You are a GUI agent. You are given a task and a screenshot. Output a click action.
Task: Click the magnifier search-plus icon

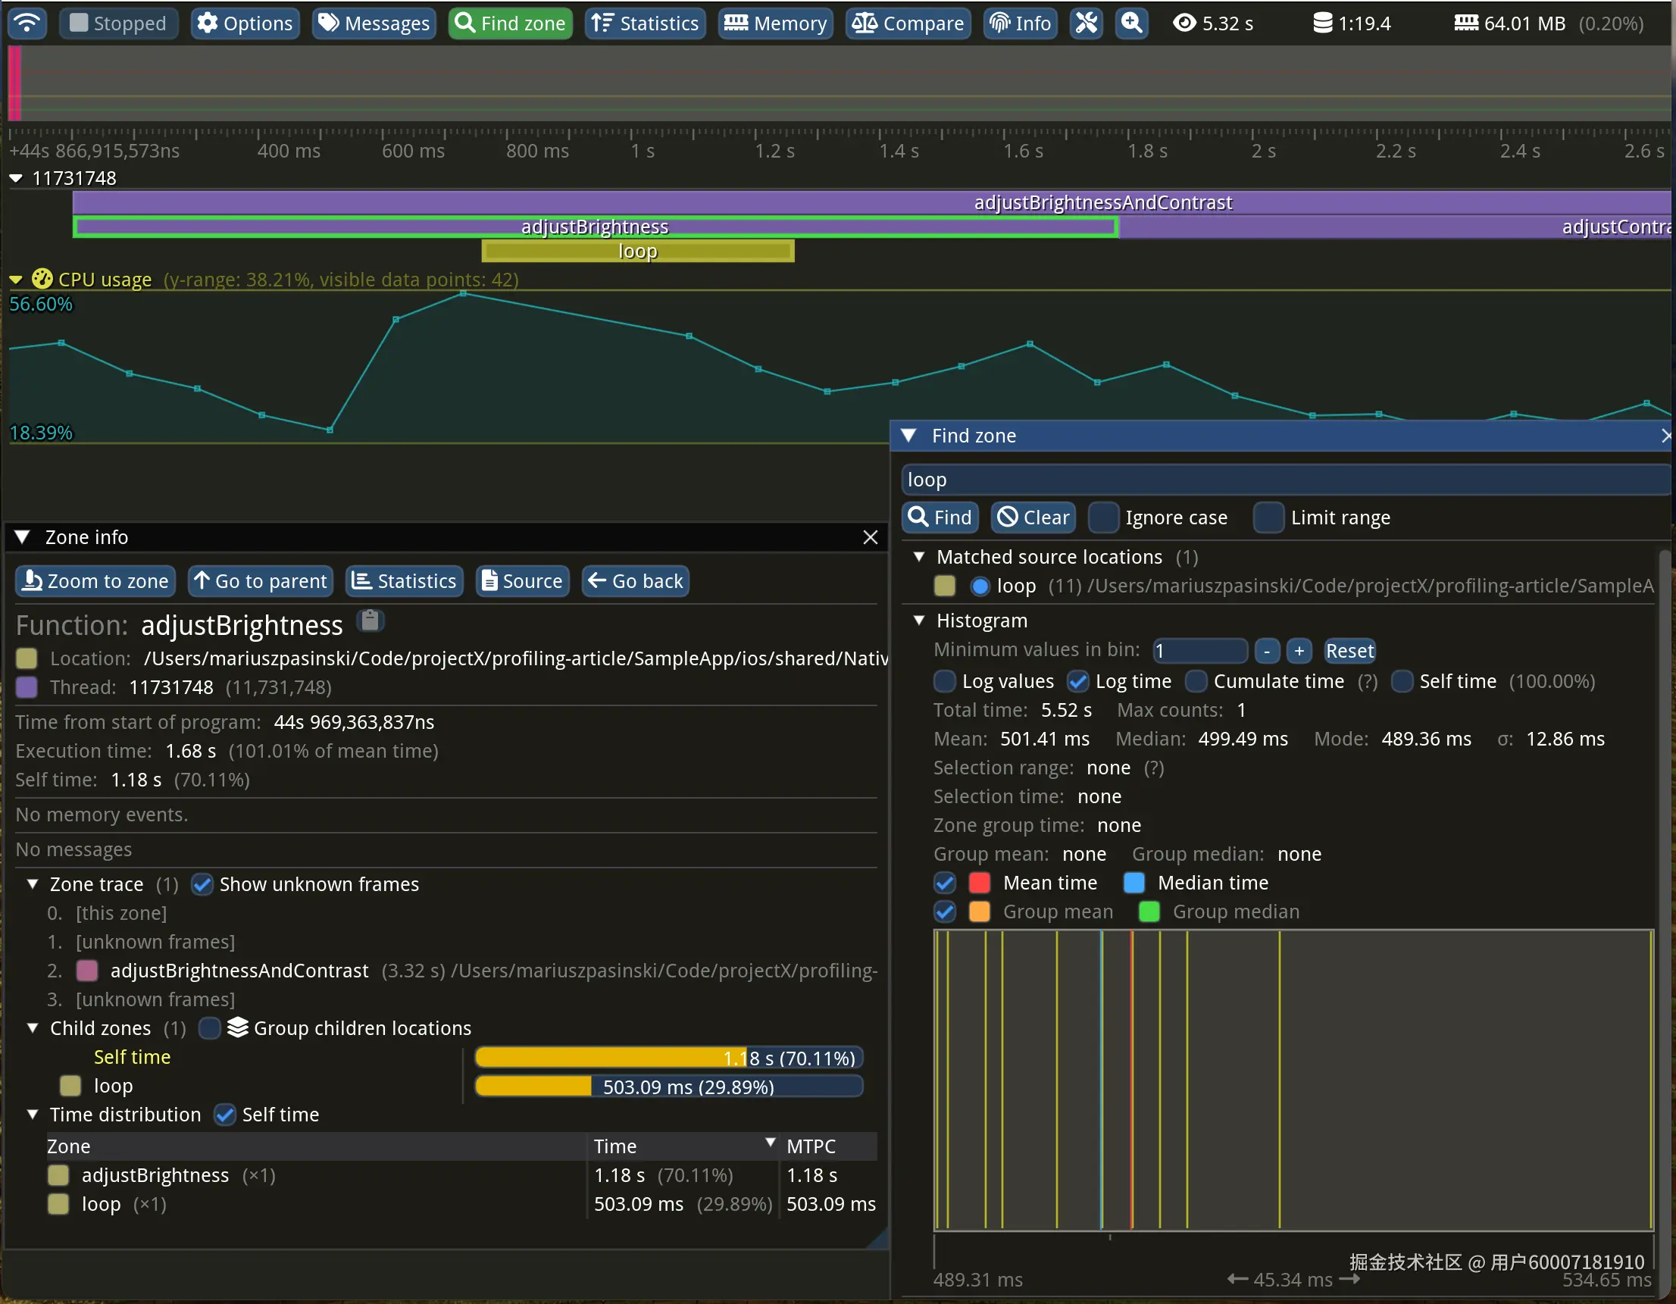tap(1132, 23)
